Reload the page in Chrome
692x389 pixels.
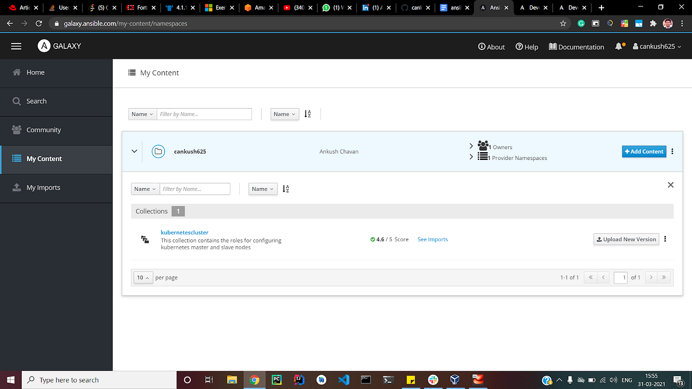[39, 23]
